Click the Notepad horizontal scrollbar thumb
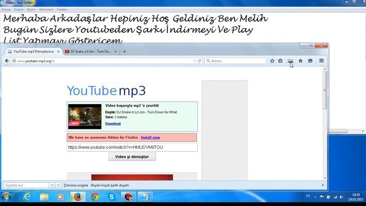 coord(338,131)
